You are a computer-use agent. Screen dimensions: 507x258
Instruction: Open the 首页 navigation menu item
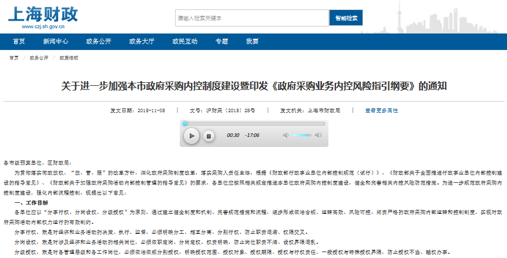[x=19, y=41]
